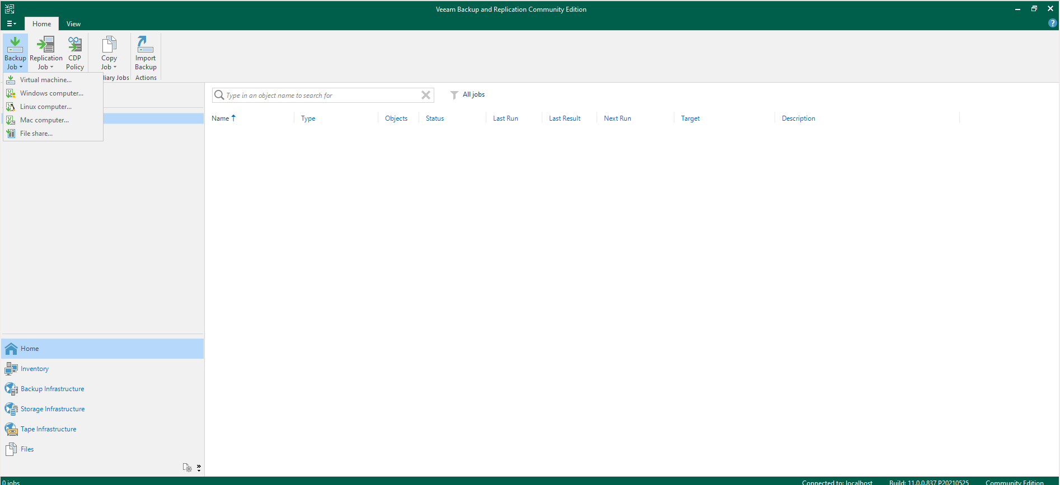Image resolution: width=1060 pixels, height=485 pixels.
Task: Click the Replication Job ribbon icon
Action: tap(46, 53)
